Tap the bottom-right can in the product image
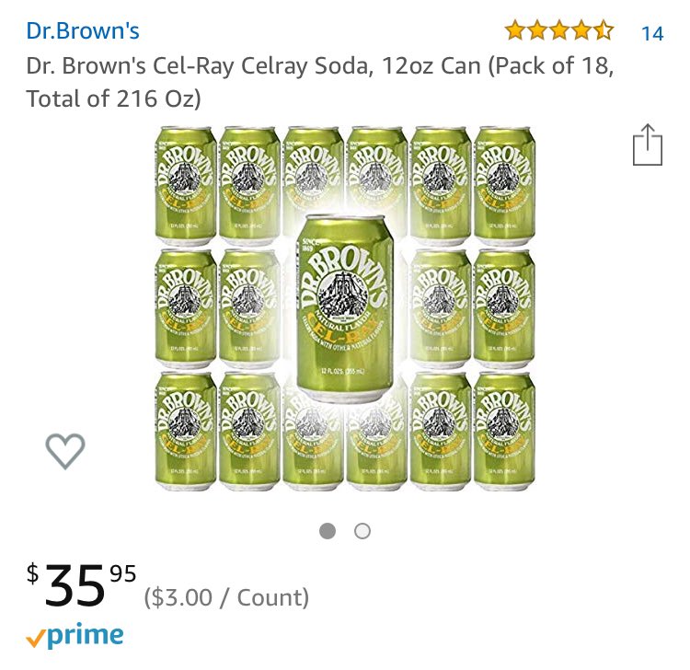Image resolution: width=690 pixels, height=670 pixels. 504,432
